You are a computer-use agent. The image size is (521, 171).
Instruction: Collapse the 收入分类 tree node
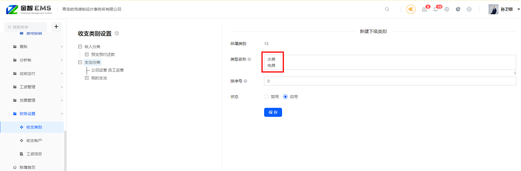pos(80,47)
